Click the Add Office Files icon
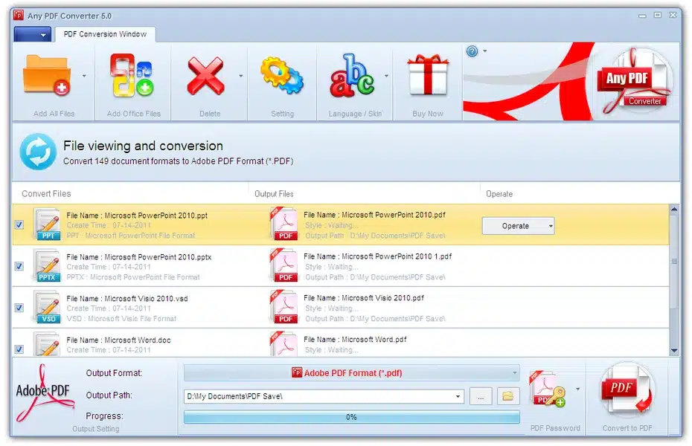The image size is (692, 446). click(x=132, y=75)
